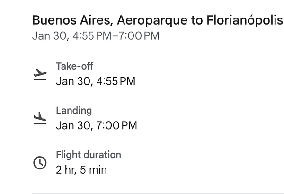Screen dimensions: 284x194
Task: Click the "Flight duration" label
Action: click(x=89, y=154)
